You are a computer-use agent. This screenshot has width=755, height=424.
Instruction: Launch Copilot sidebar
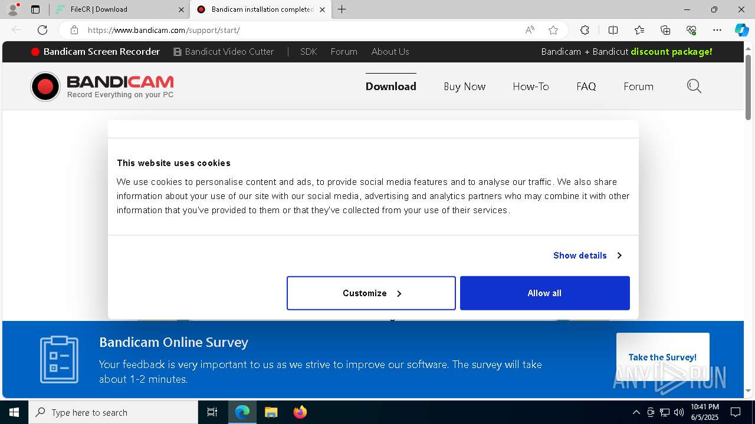coord(741,30)
